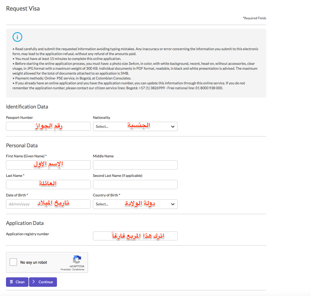Open the Country of Birth select box
The height and width of the screenshot is (296, 311).
135,204
